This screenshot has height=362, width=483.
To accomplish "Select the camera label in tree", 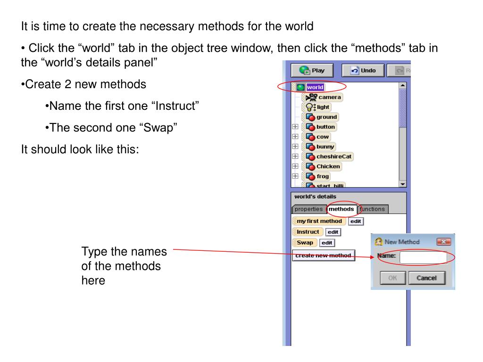I will (x=330, y=97).
